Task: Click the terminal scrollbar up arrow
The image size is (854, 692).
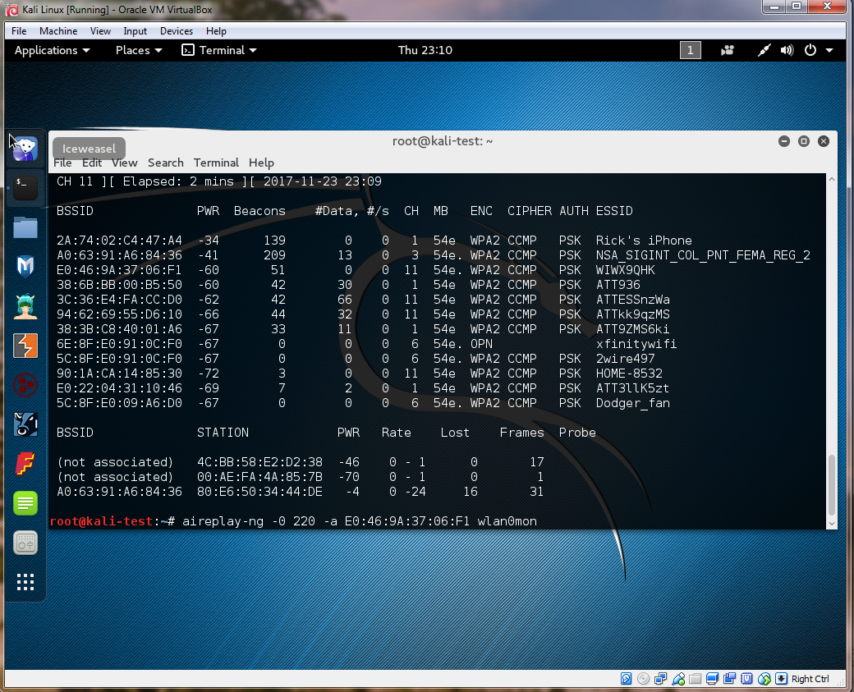Action: (x=831, y=179)
